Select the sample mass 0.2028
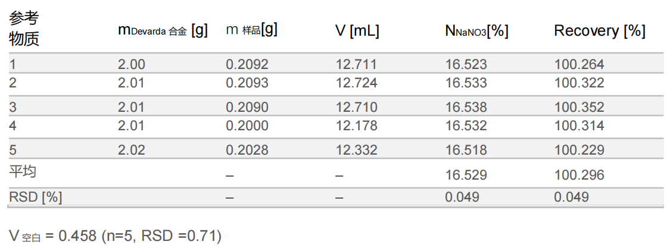The height and width of the screenshot is (251, 670). click(247, 150)
